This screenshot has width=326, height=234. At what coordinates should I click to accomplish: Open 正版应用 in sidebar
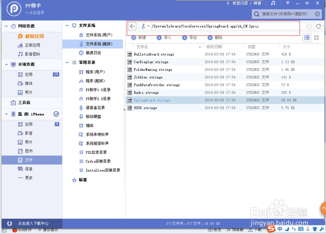[x=29, y=45]
